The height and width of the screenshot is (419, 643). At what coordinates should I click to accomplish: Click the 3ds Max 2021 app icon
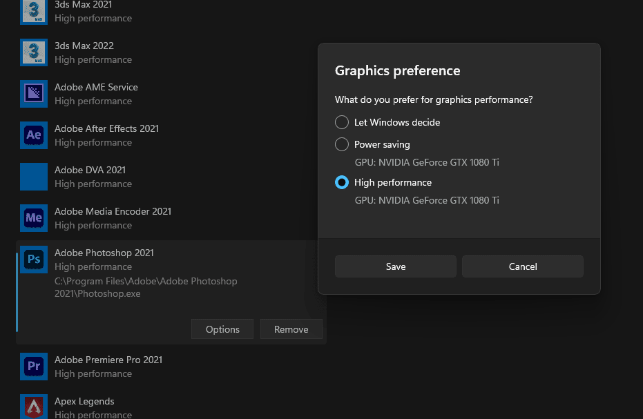tap(34, 12)
